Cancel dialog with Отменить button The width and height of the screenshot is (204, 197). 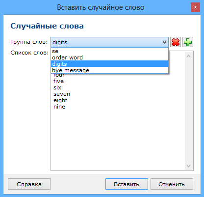(x=172, y=184)
